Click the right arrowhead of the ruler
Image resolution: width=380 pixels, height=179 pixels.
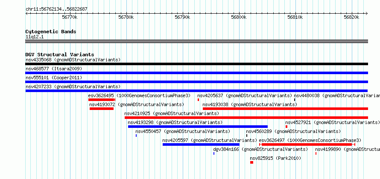367,13
